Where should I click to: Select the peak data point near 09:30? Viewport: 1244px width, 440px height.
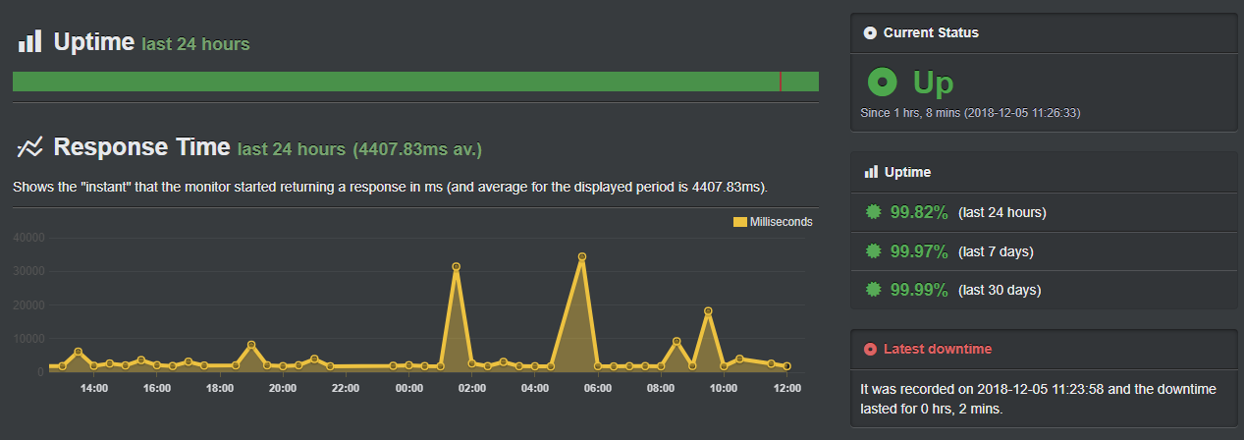[x=708, y=311]
